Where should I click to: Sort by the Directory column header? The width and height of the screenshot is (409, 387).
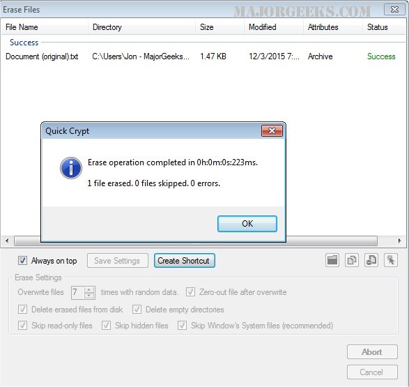tap(141, 27)
